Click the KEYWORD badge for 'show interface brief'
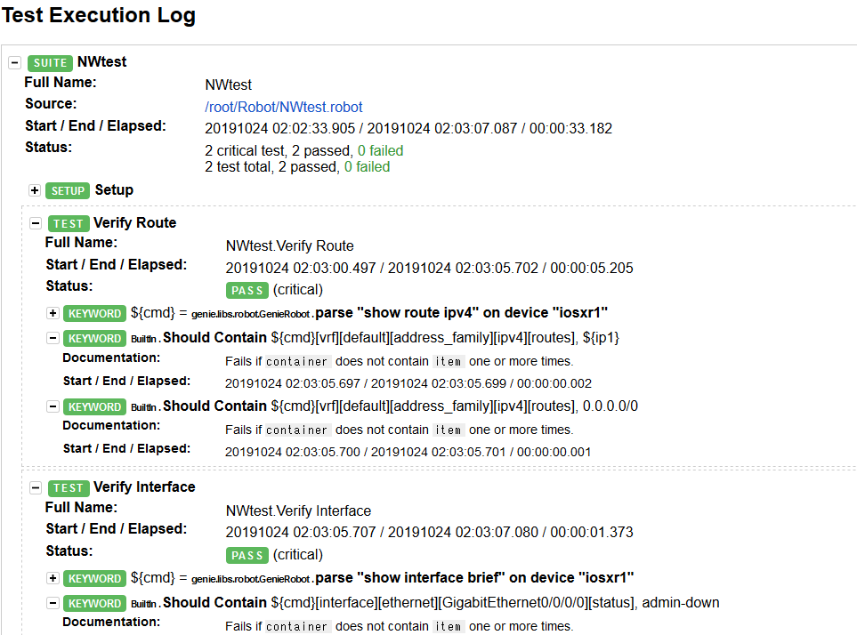Screen dimensions: 857x635 point(94,579)
